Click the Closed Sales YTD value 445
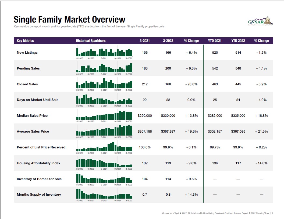The height and width of the screenshot is (219, 284). click(x=238, y=84)
